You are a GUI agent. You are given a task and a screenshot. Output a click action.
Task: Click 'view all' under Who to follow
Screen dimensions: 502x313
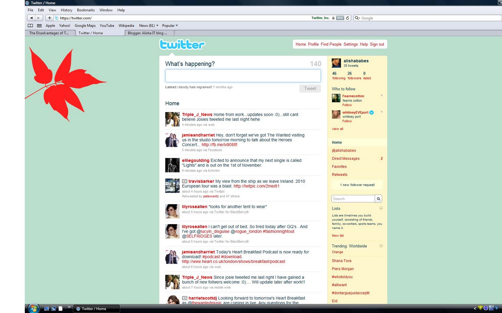click(x=338, y=129)
